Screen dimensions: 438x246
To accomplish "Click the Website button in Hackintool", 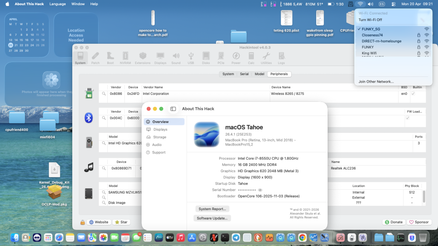I will point(99,222).
